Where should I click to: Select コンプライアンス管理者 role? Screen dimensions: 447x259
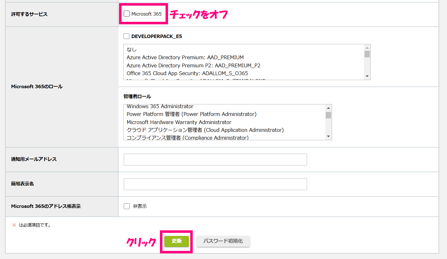click(187, 137)
